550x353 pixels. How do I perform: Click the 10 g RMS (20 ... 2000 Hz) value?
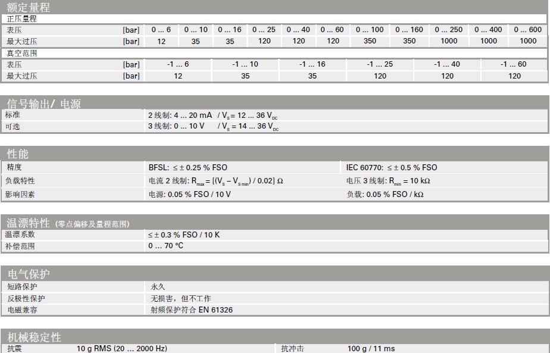coord(121,348)
